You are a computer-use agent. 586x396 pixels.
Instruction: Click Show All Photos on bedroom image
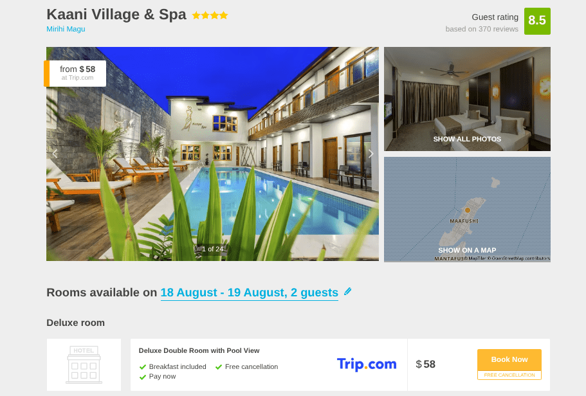pos(467,139)
